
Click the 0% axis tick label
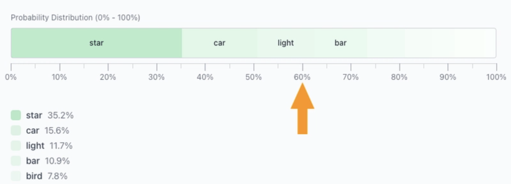pyautogui.click(x=11, y=77)
